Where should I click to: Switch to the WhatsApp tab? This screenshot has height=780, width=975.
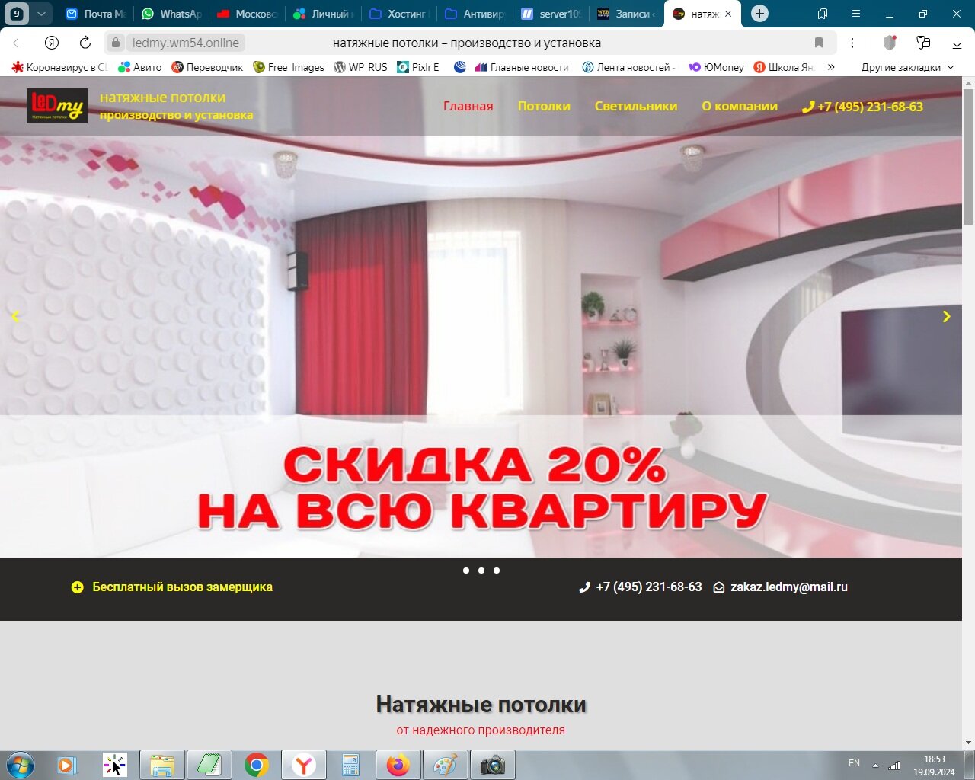click(x=172, y=14)
